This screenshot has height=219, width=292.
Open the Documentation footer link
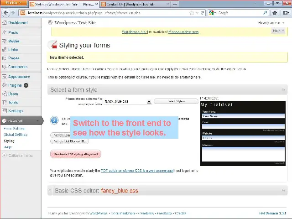(x=123, y=213)
